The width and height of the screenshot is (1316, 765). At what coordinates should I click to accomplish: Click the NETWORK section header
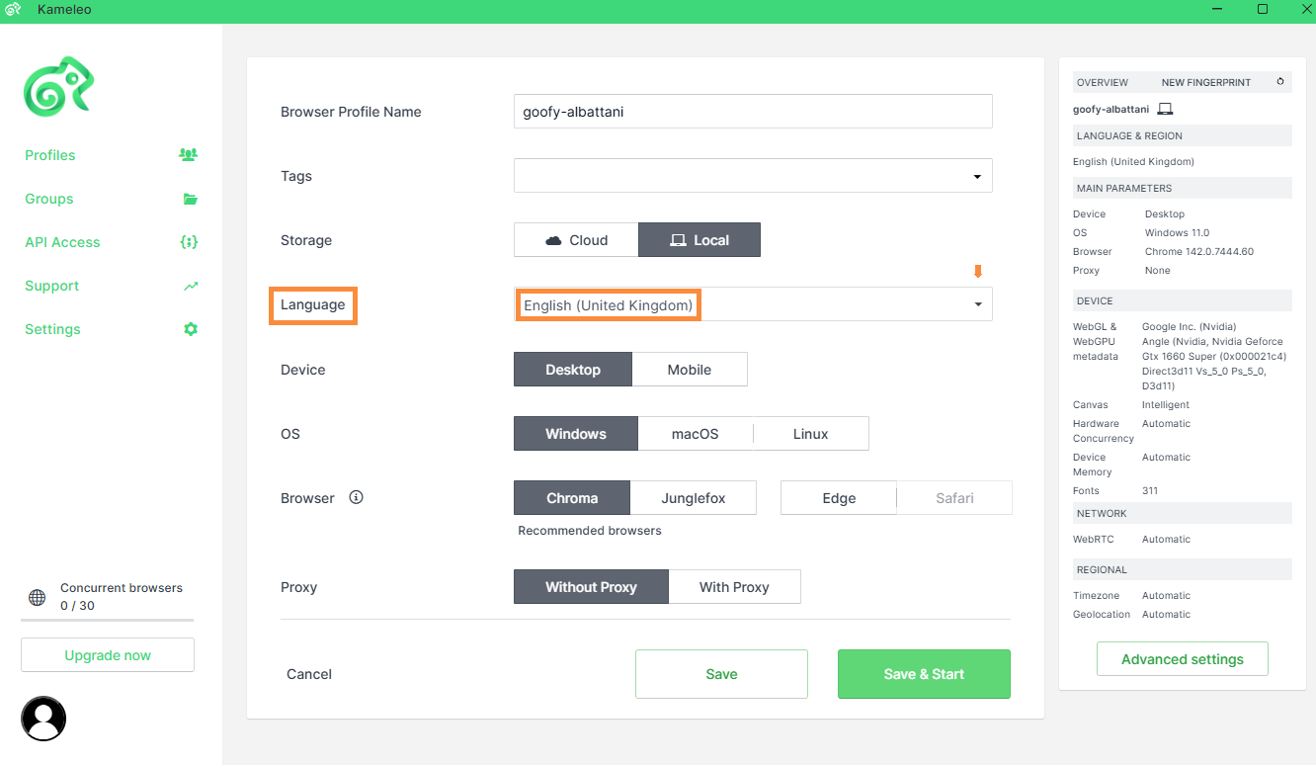[1183, 513]
